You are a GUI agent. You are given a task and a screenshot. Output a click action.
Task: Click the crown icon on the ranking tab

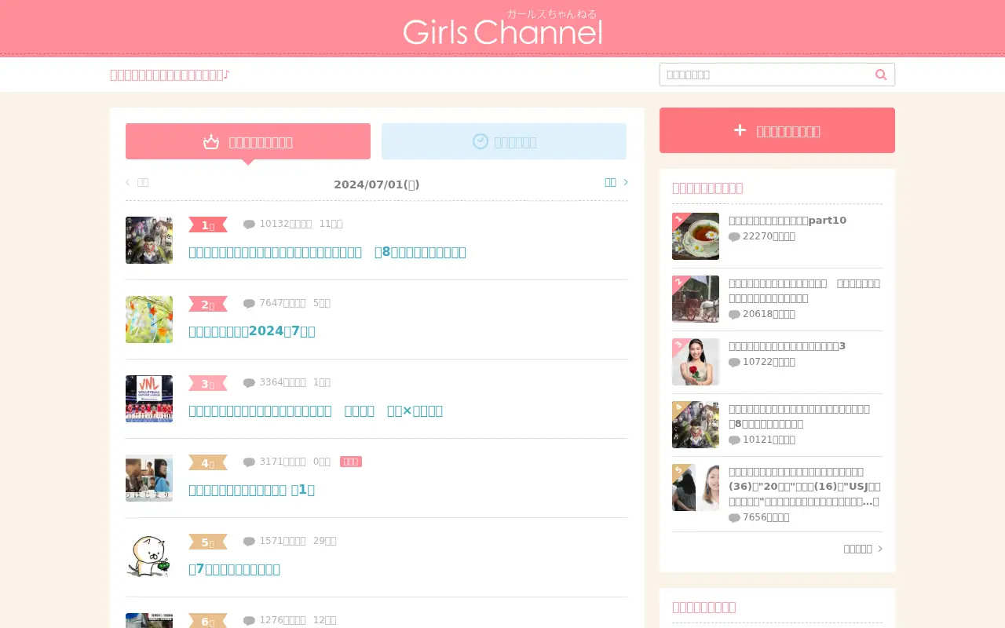click(211, 141)
